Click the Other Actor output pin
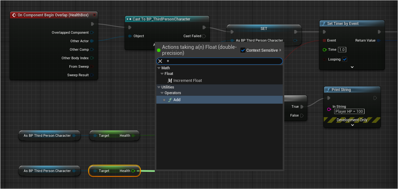 pyautogui.click(x=92, y=41)
